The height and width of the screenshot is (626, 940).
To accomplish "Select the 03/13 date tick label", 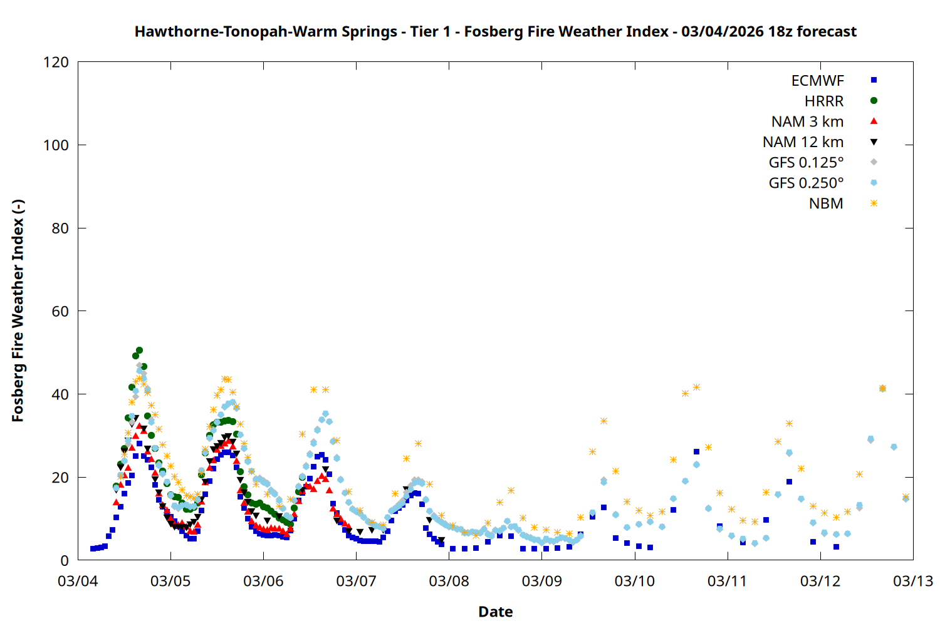I will click(912, 581).
